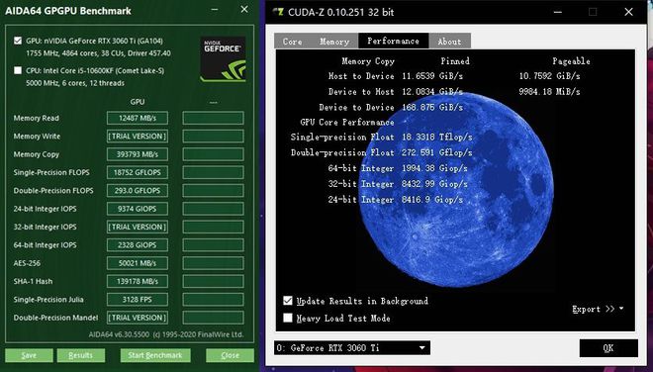Minimize the CUDA-Z window
Screen dimensions: 653x372
click(558, 12)
